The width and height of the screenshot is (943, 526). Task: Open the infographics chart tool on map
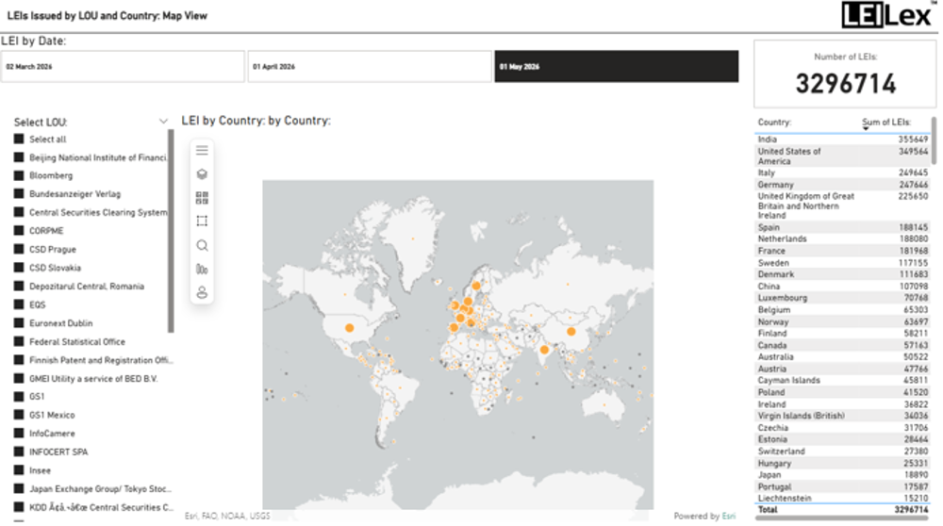pos(202,269)
